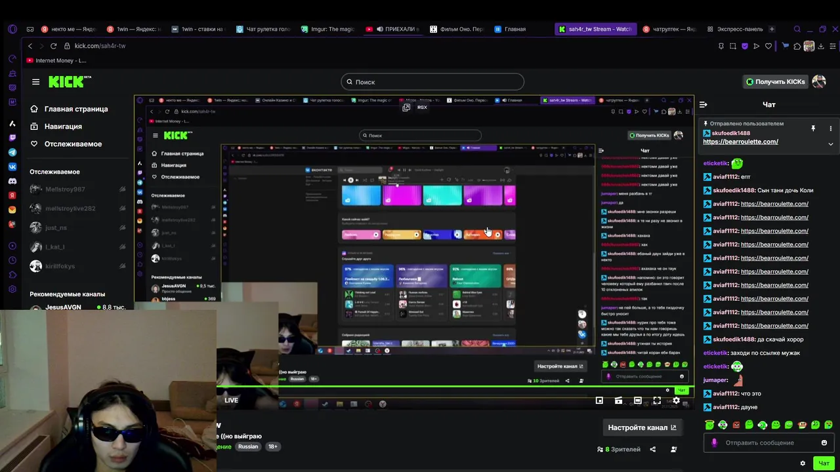Switch to Imgur browser tab
This screenshot has width=840, height=472.
(328, 29)
